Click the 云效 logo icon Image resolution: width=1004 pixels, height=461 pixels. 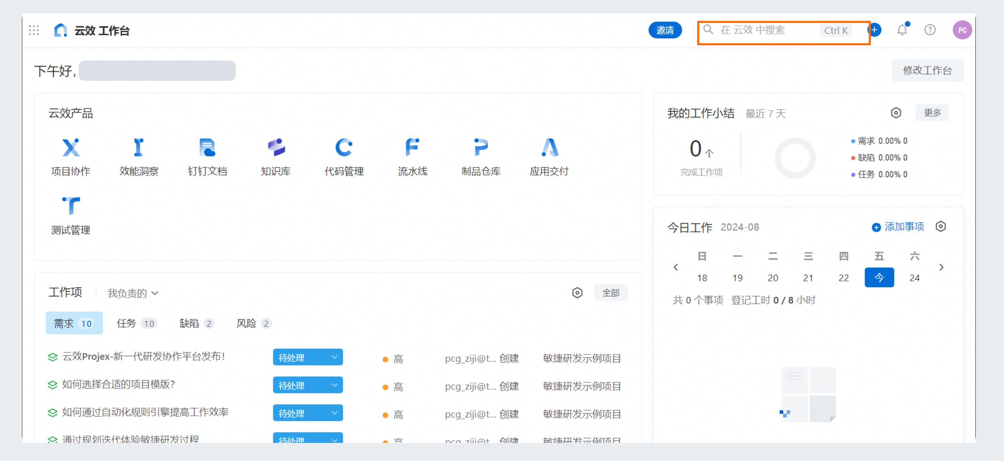(60, 30)
